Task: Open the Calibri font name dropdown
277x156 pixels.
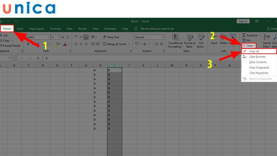Action: coord(49,37)
